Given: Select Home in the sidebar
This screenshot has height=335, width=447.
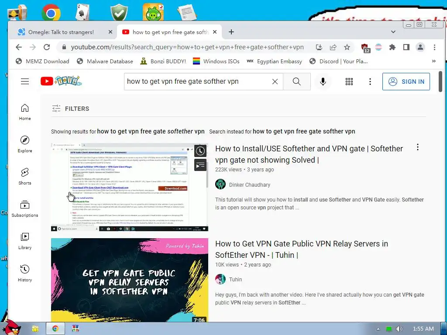Looking at the screenshot, I should (25, 112).
